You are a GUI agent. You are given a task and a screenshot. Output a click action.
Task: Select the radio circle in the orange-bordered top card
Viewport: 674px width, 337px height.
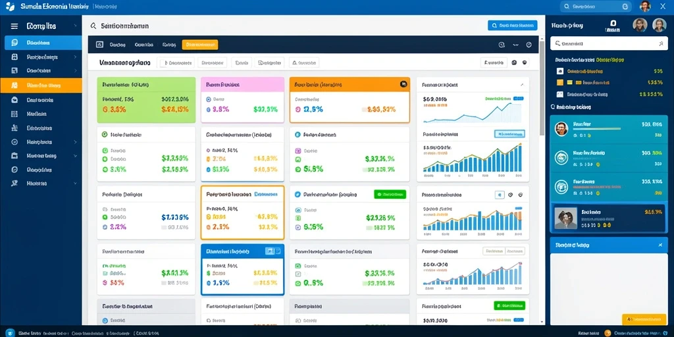(298, 109)
